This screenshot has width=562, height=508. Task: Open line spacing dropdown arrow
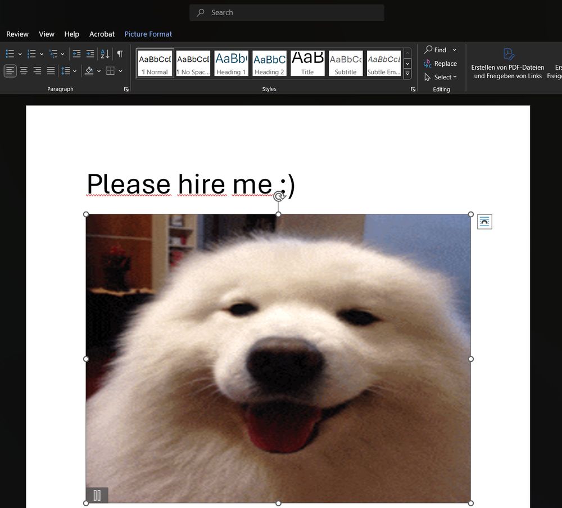75,71
